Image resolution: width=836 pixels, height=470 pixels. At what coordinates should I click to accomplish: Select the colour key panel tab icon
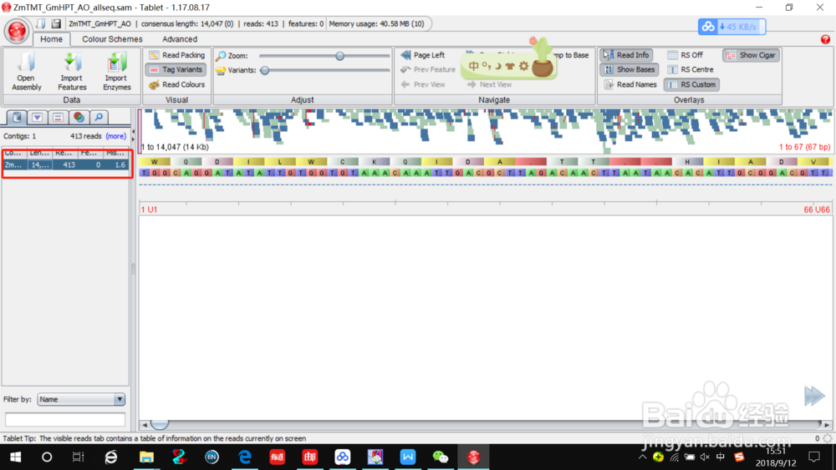79,118
